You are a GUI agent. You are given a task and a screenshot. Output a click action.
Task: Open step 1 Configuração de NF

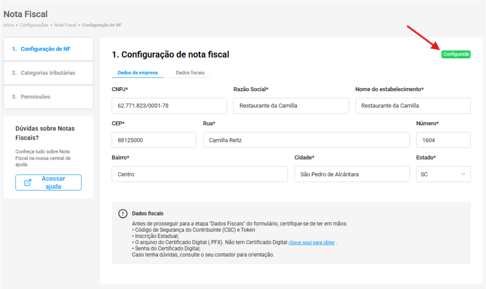tap(48, 49)
